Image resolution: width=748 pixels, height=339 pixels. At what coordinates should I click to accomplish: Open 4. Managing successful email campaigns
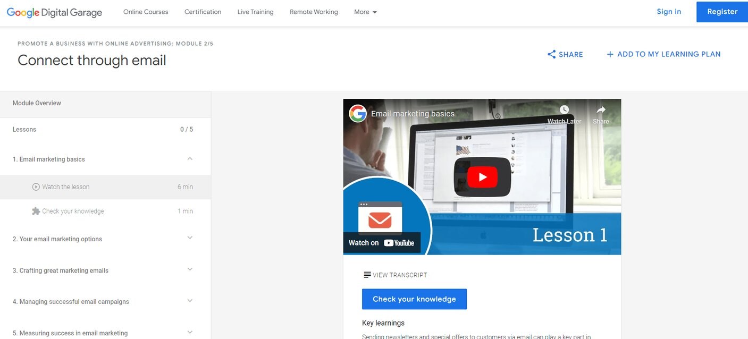coord(71,302)
